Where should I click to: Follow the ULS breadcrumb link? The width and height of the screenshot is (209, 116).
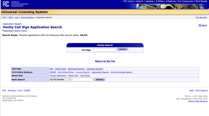pyautogui.click(x=16, y=17)
